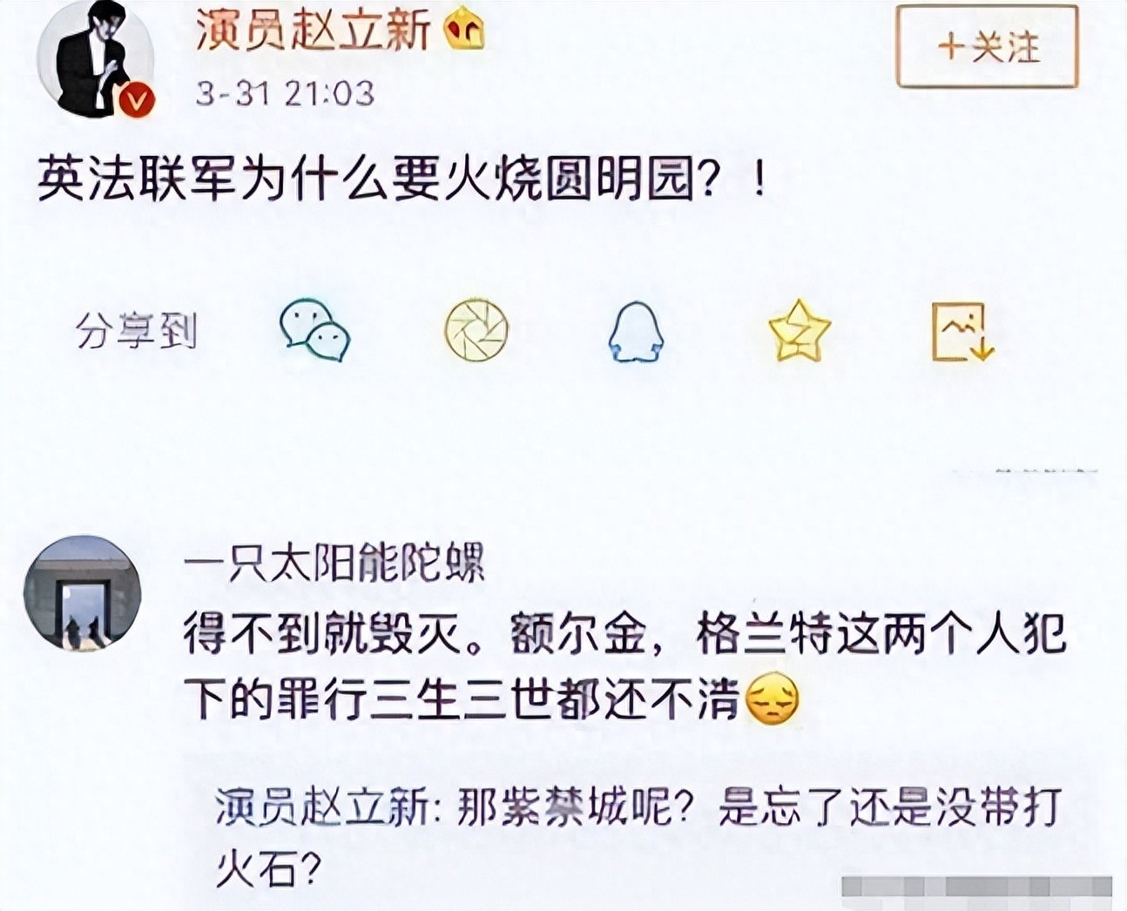This screenshot has width=1127, height=911.
Task: Follow the user with +关注 button
Action: 988,46
